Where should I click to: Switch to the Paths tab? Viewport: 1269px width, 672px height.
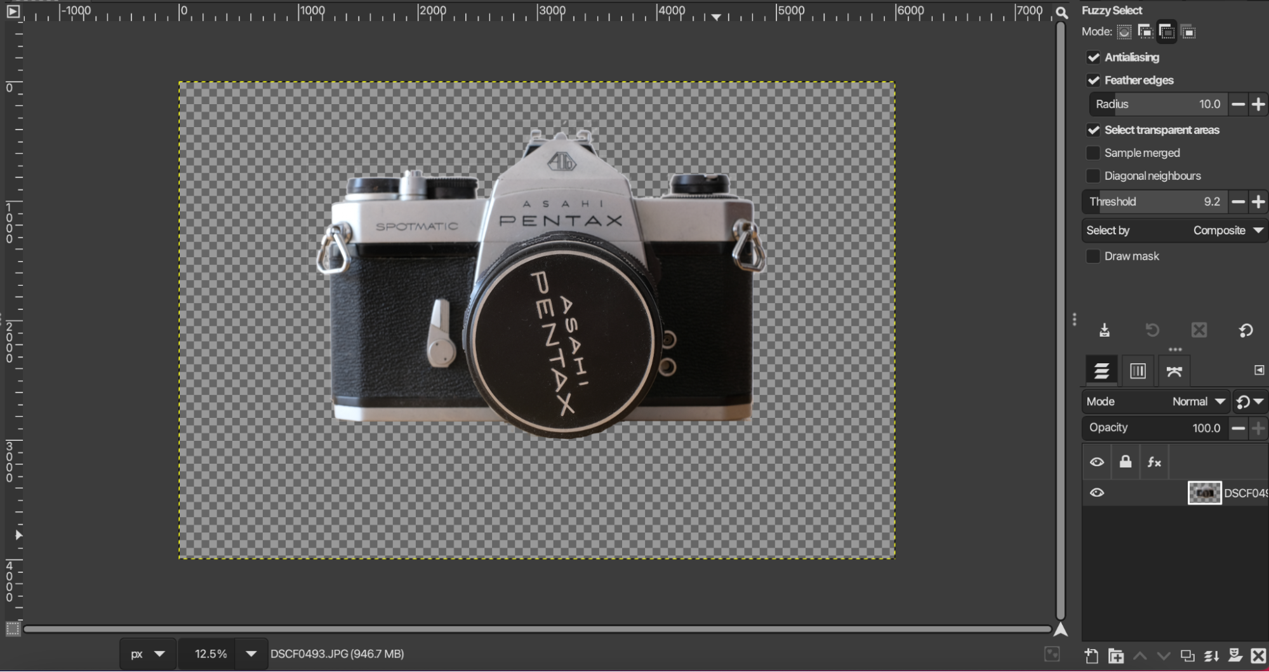point(1174,371)
